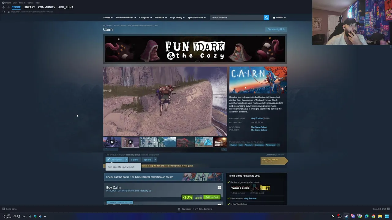Viewport: 392px width, 220px height.
Task: Switch to Steam from the taskbar
Action: (x=346, y=216)
